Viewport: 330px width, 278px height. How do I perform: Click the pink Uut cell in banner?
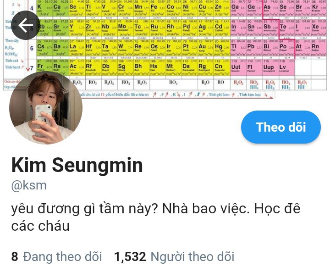click(238, 67)
